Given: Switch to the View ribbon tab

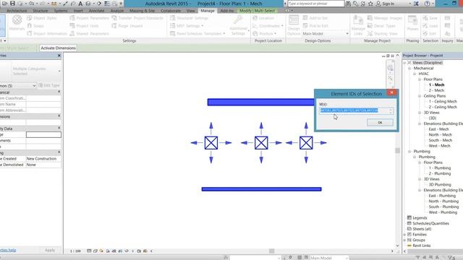Looking at the screenshot, I should [x=190, y=11].
